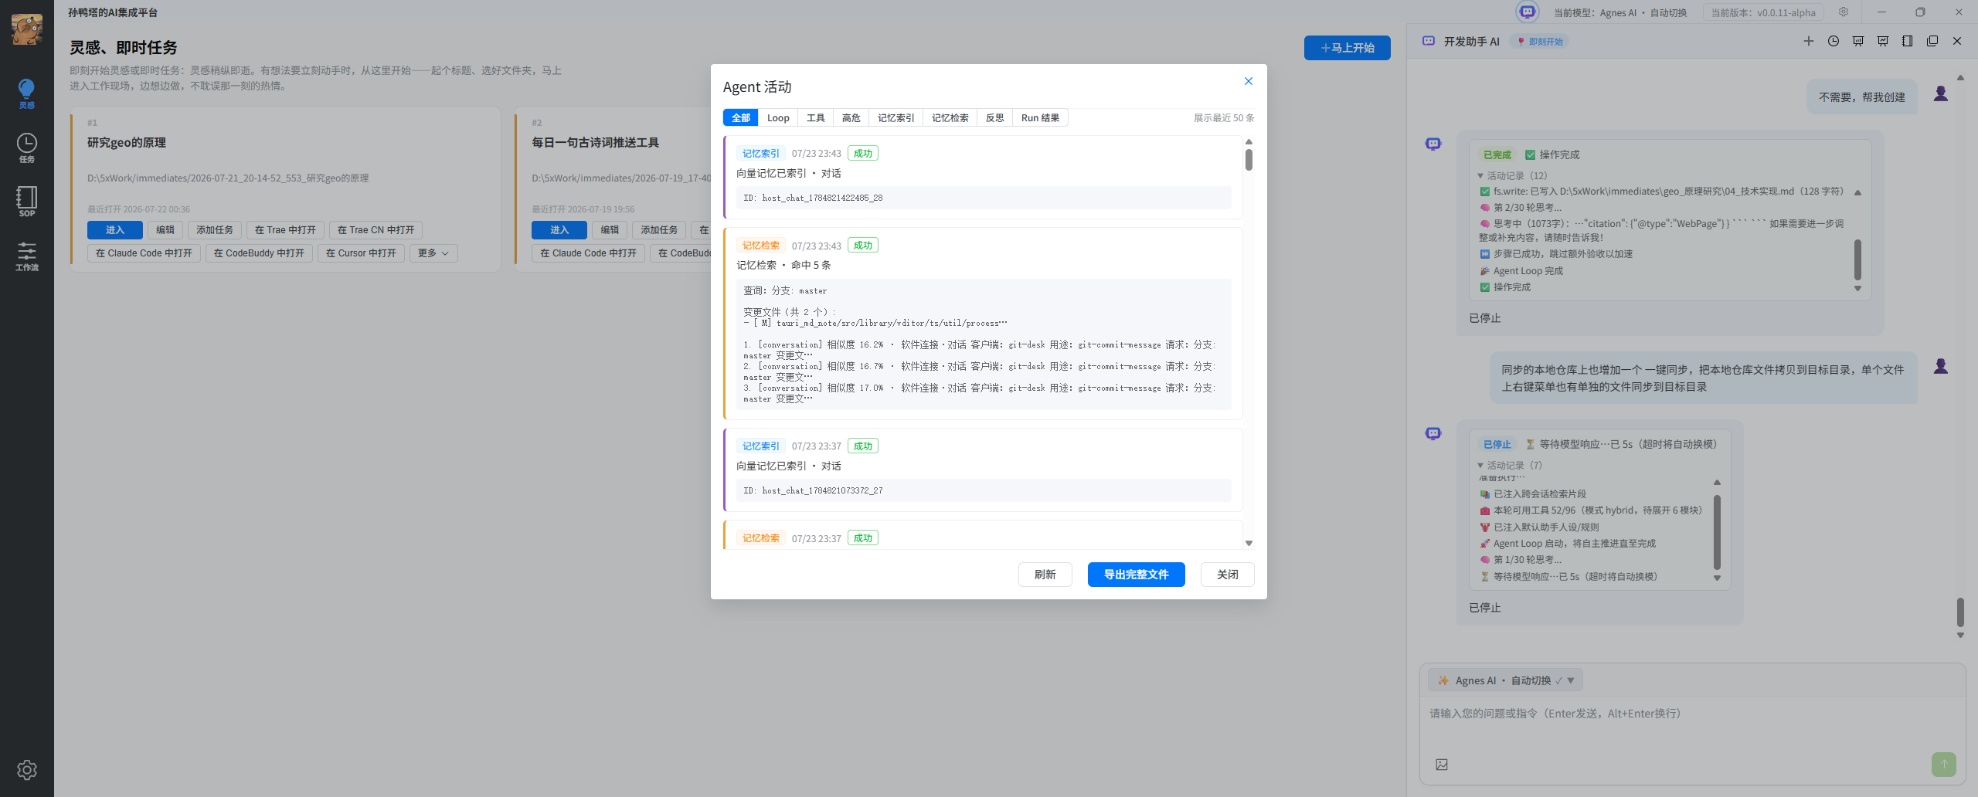The width and height of the screenshot is (1978, 797).
Task: Switch to the Run 结果 tab
Action: point(1041,118)
